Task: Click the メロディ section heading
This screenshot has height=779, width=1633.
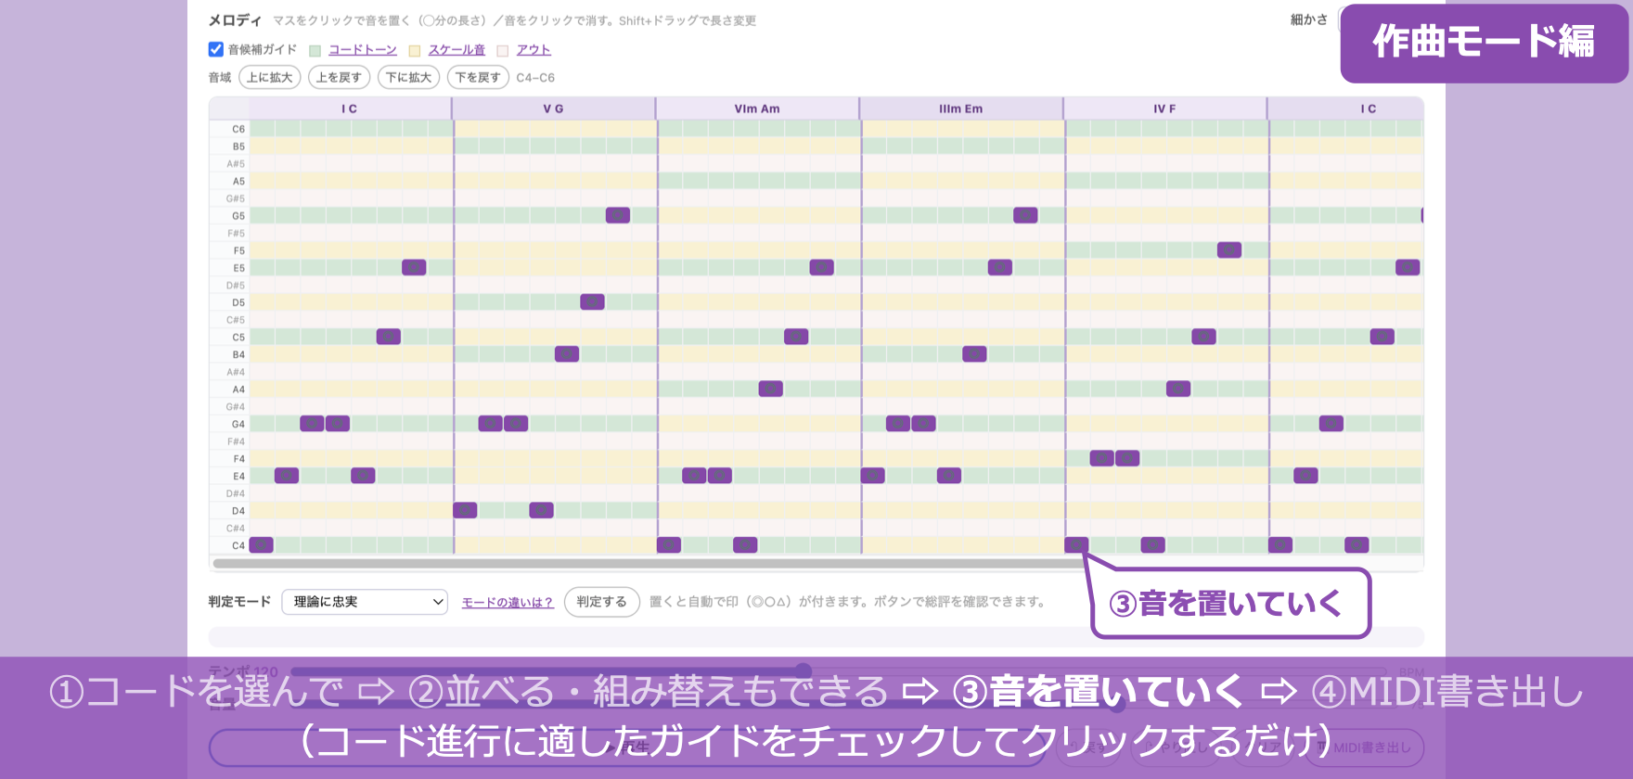Action: pos(235,19)
